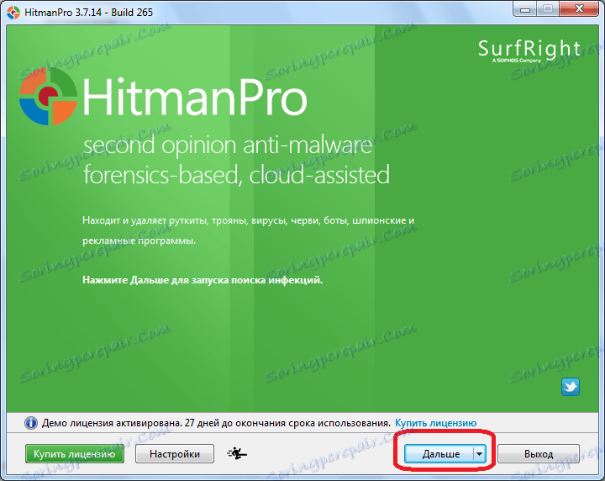The image size is (605, 481).
Task: Click the kickstart running-man icon
Action: click(237, 453)
